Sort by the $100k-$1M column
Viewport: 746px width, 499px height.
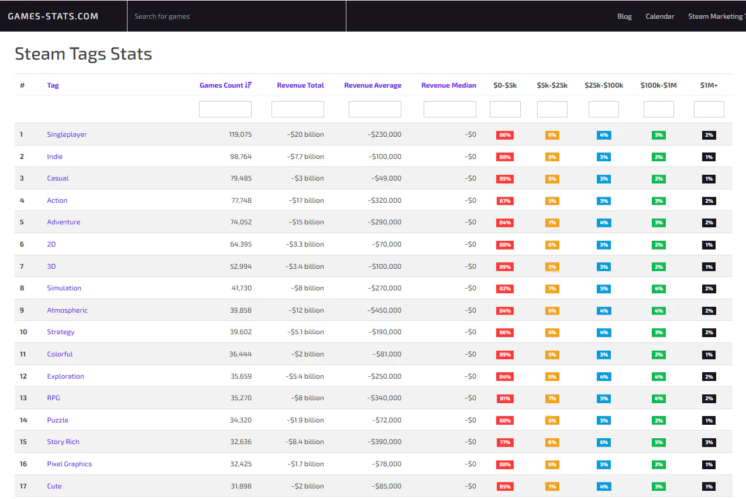659,85
